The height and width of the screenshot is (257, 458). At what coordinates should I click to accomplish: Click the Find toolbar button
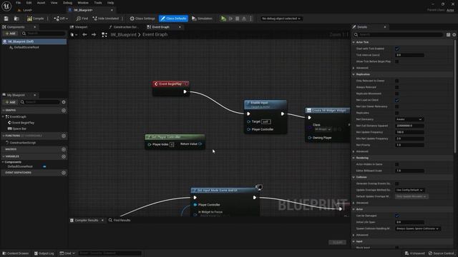click(x=82, y=19)
